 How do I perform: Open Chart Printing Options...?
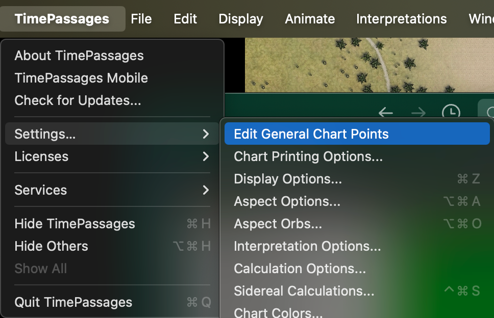(357, 156)
